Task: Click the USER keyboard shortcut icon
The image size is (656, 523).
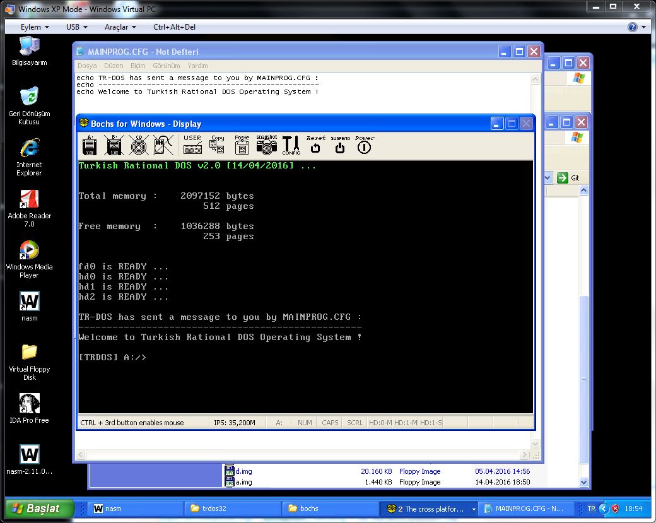Action: point(192,145)
